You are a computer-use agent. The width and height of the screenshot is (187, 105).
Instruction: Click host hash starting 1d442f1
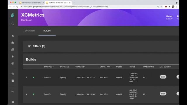tap(134, 78)
